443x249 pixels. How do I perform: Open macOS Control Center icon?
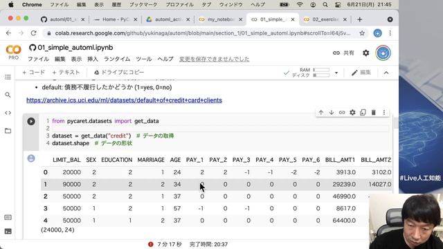click(338, 5)
